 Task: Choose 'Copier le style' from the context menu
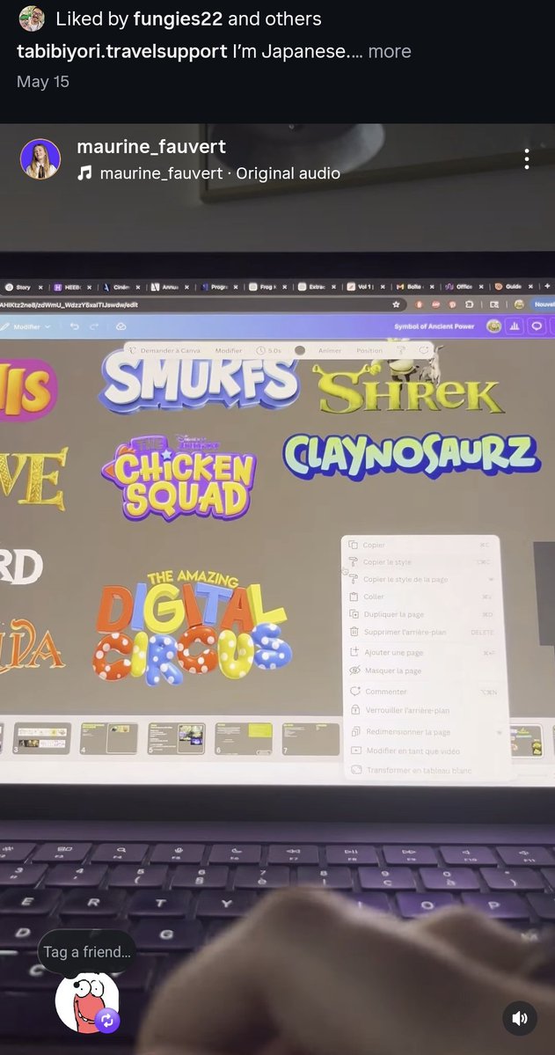pos(422,561)
